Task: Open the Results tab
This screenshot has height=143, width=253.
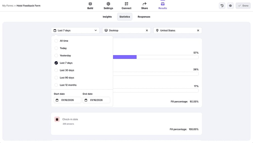Action: [163, 6]
